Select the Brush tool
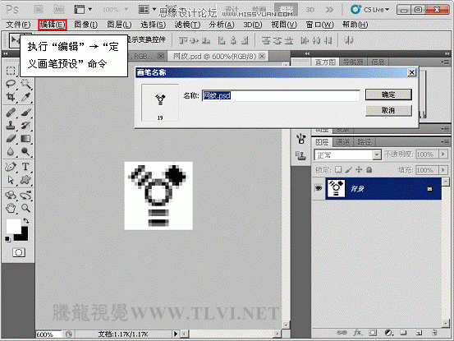Screen dimensions: 454x341 point(25,113)
